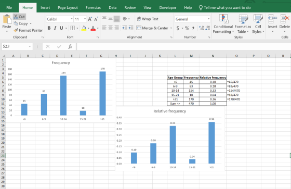
Task: Click the Increase Font Size icon
Action: [90, 19]
